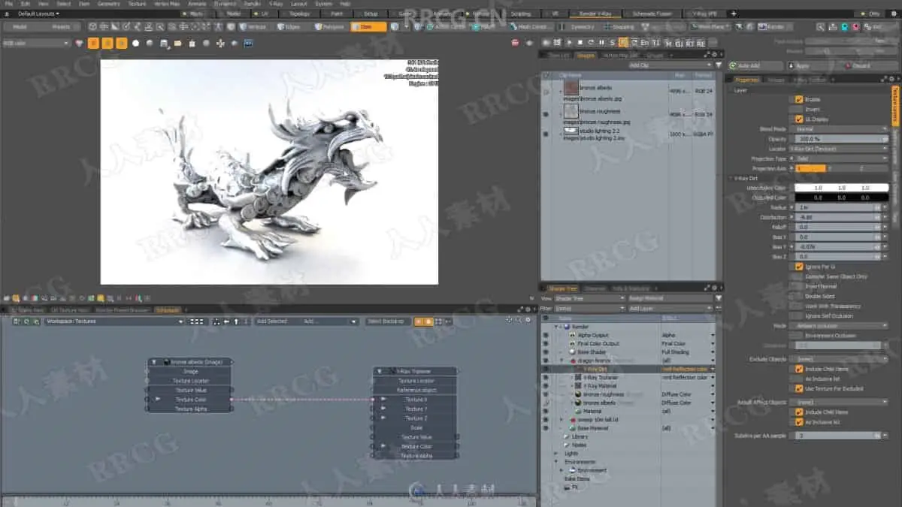
Task: Hide the Alpha Output layer visibility
Action: [x=546, y=335]
